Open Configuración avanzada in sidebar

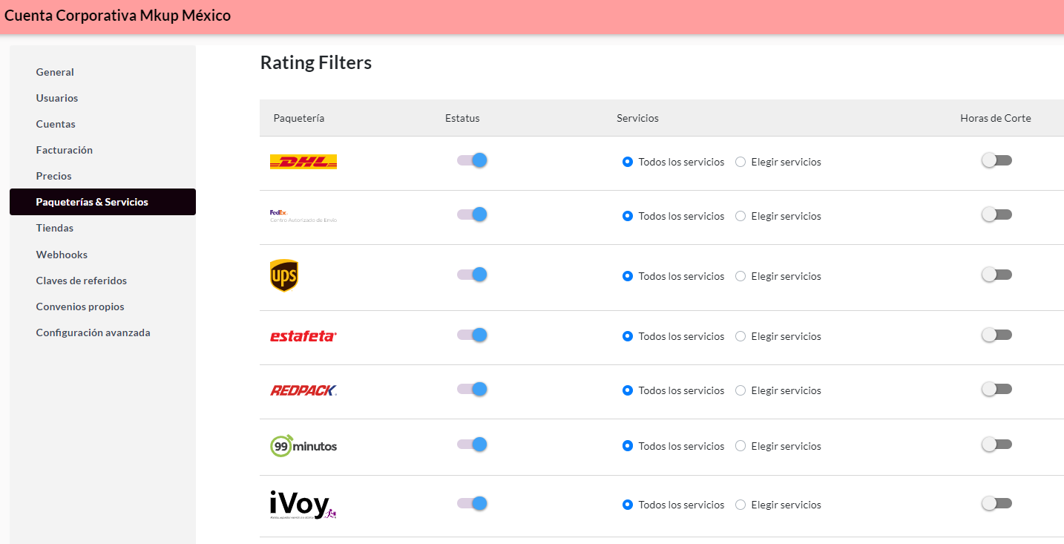93,332
